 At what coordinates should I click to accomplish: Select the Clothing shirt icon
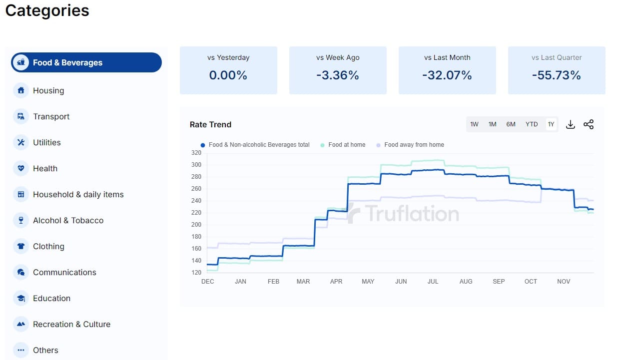21,246
